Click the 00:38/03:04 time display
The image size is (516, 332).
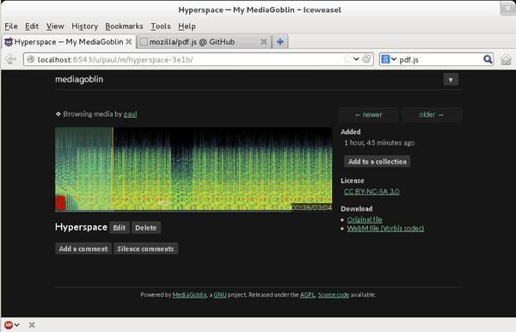pos(311,207)
